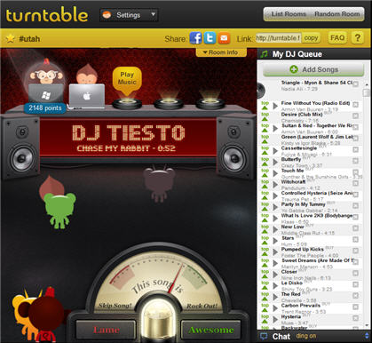Click the green plus icon on Add Songs
372x343 pixels.
294,69
